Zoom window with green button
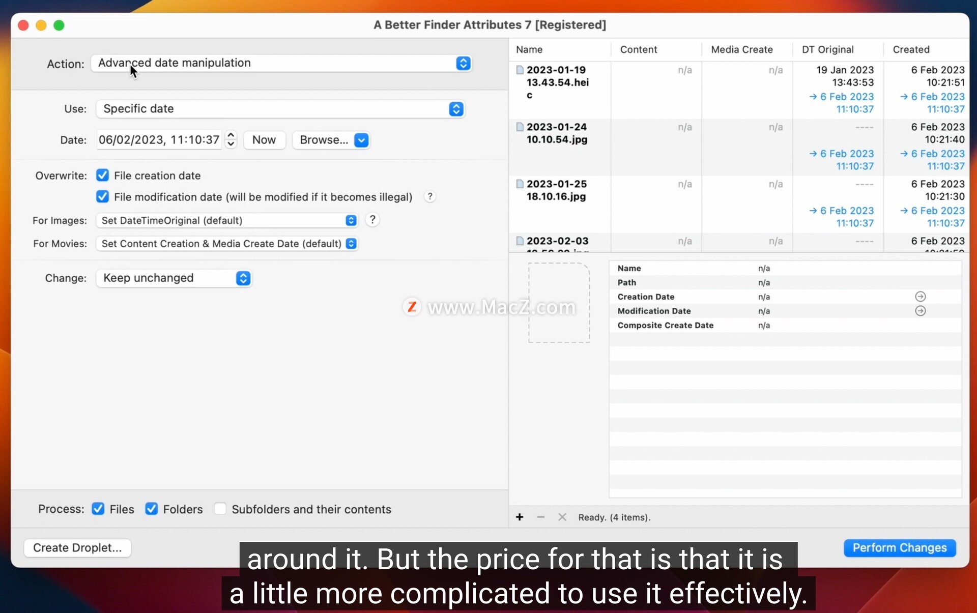977x613 pixels. tap(59, 25)
